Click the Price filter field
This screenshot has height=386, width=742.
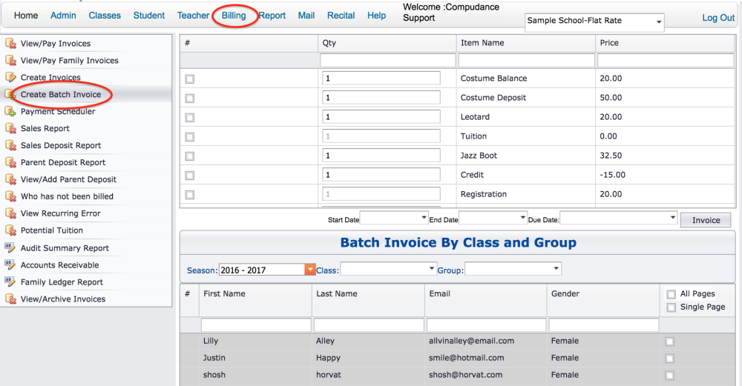pos(666,61)
